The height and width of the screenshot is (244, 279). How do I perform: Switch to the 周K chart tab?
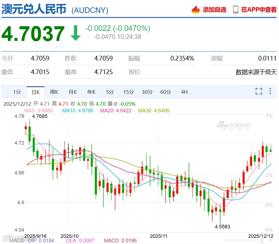pyautogui.click(x=54, y=92)
